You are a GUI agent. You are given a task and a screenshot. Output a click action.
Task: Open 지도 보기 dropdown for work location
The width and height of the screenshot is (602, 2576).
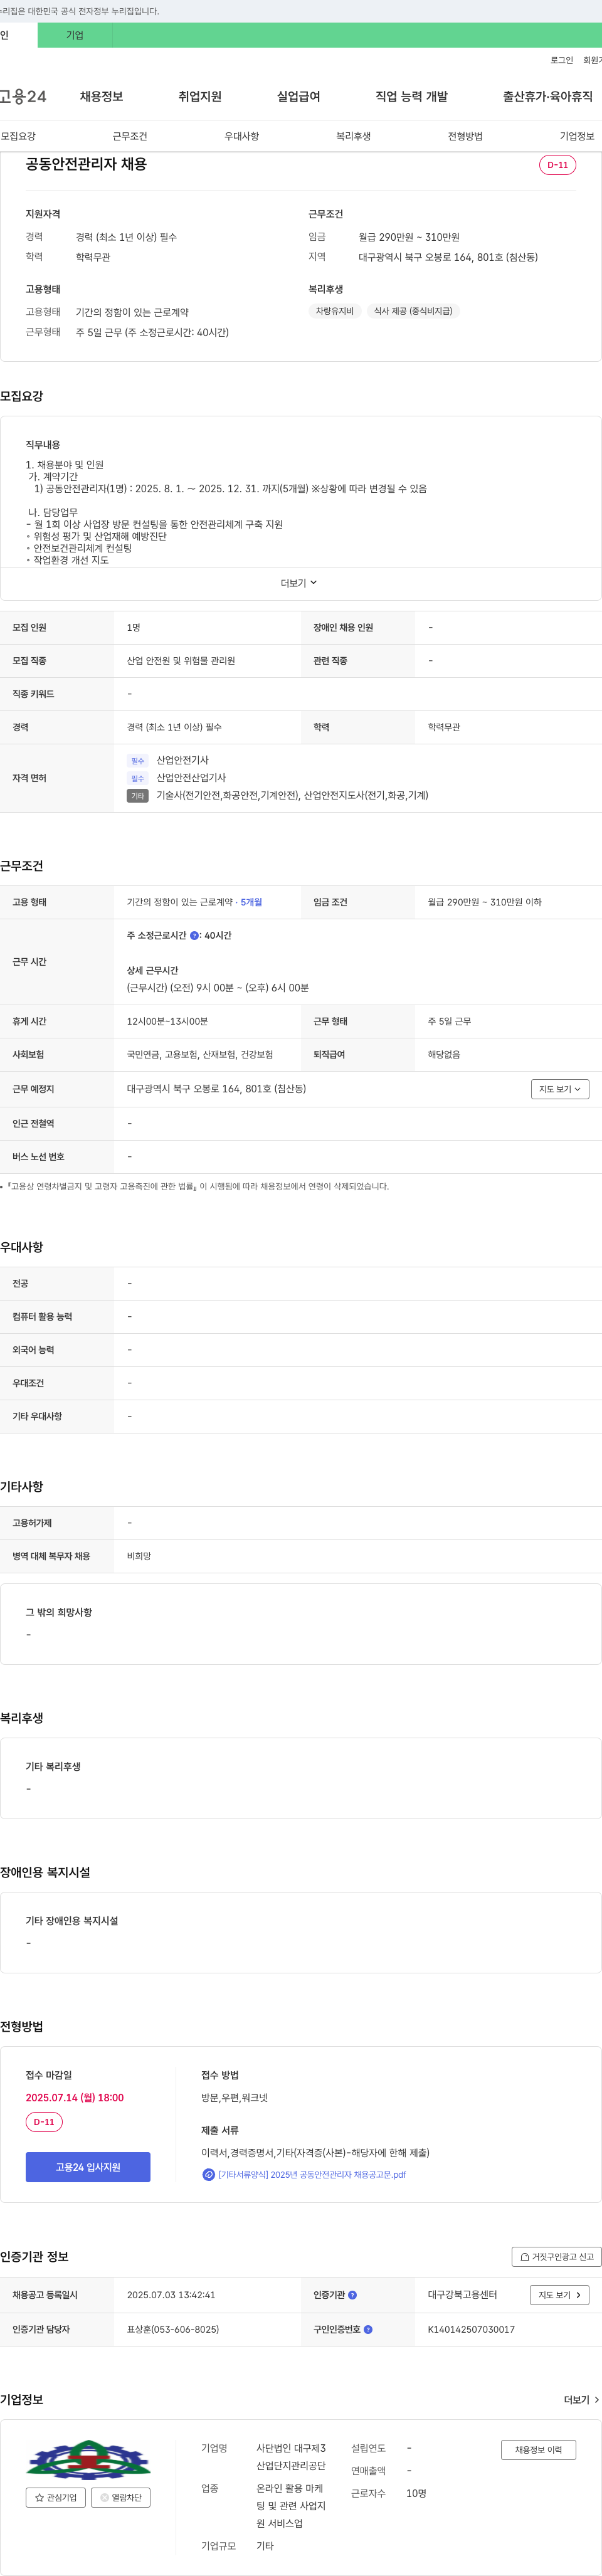point(560,1089)
